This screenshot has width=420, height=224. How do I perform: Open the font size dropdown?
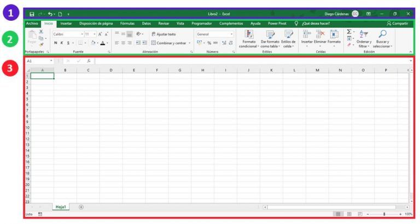(x=90, y=34)
